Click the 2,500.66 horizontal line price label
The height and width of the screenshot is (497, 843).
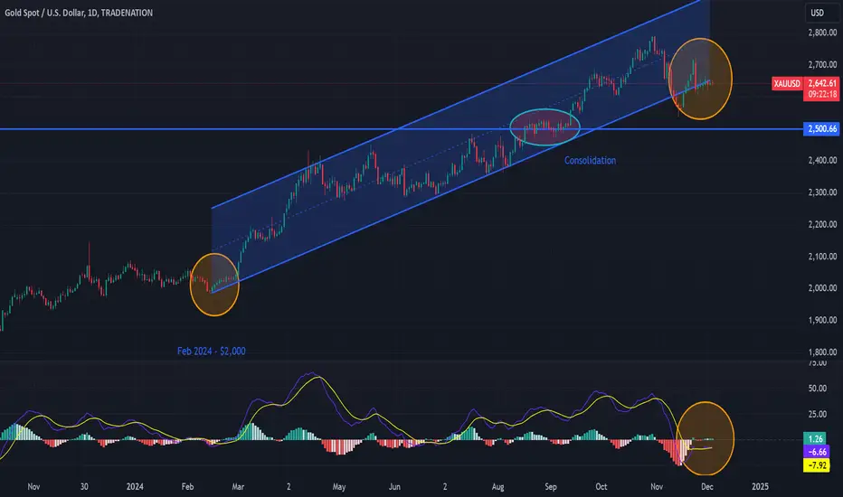pyautogui.click(x=821, y=129)
